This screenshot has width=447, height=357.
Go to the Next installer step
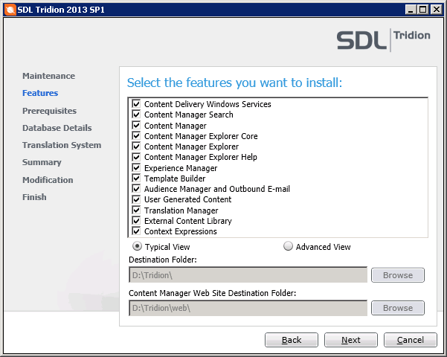tap(350, 340)
